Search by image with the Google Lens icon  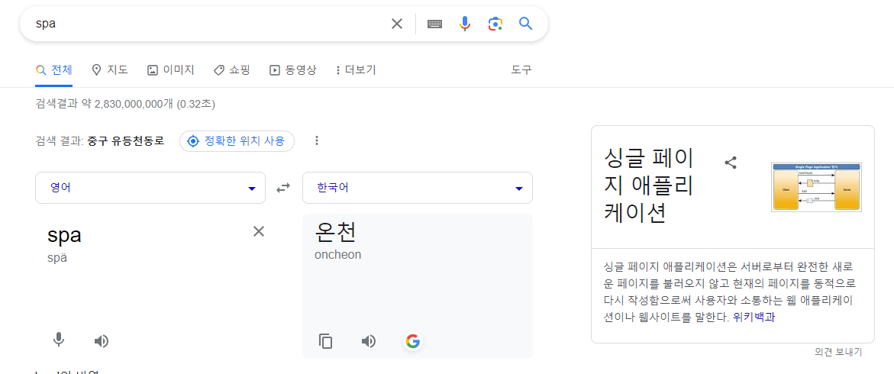(495, 24)
